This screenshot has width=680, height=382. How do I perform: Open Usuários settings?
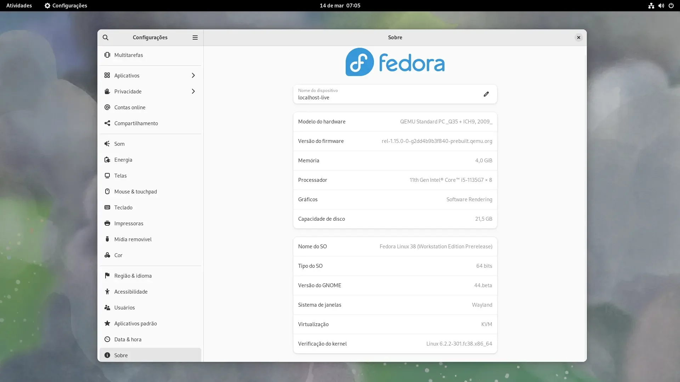(150, 307)
